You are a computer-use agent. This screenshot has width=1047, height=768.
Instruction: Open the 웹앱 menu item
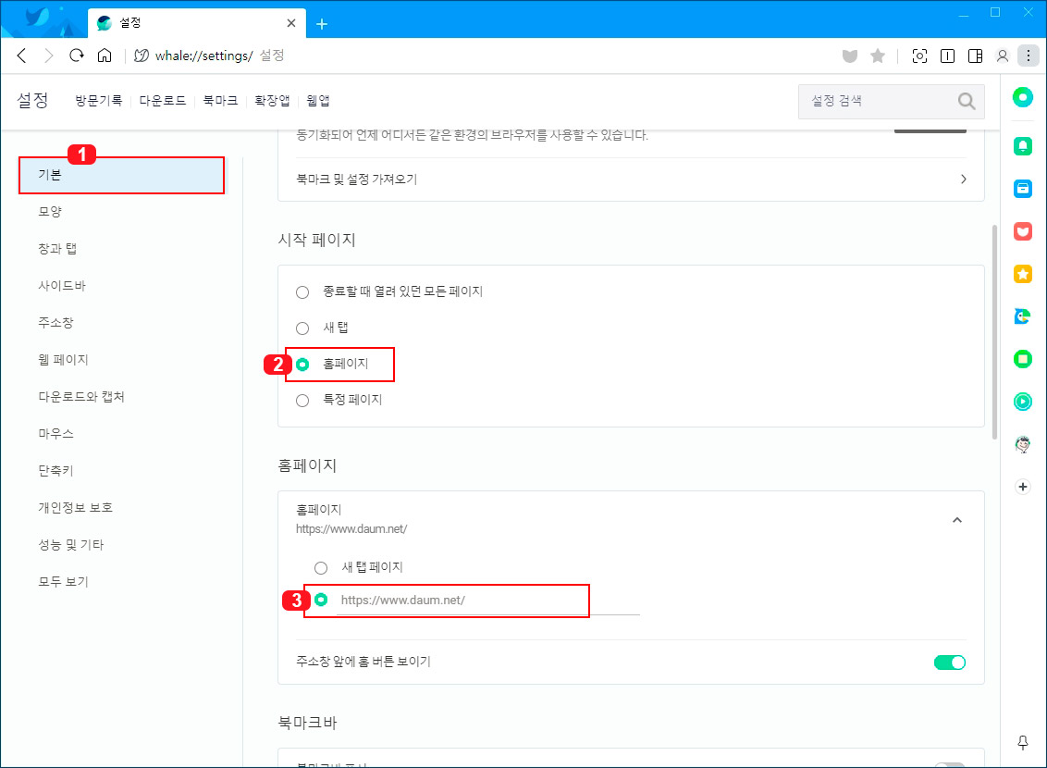click(318, 100)
